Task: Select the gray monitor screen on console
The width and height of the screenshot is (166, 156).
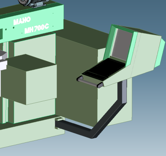Action: click(122, 44)
